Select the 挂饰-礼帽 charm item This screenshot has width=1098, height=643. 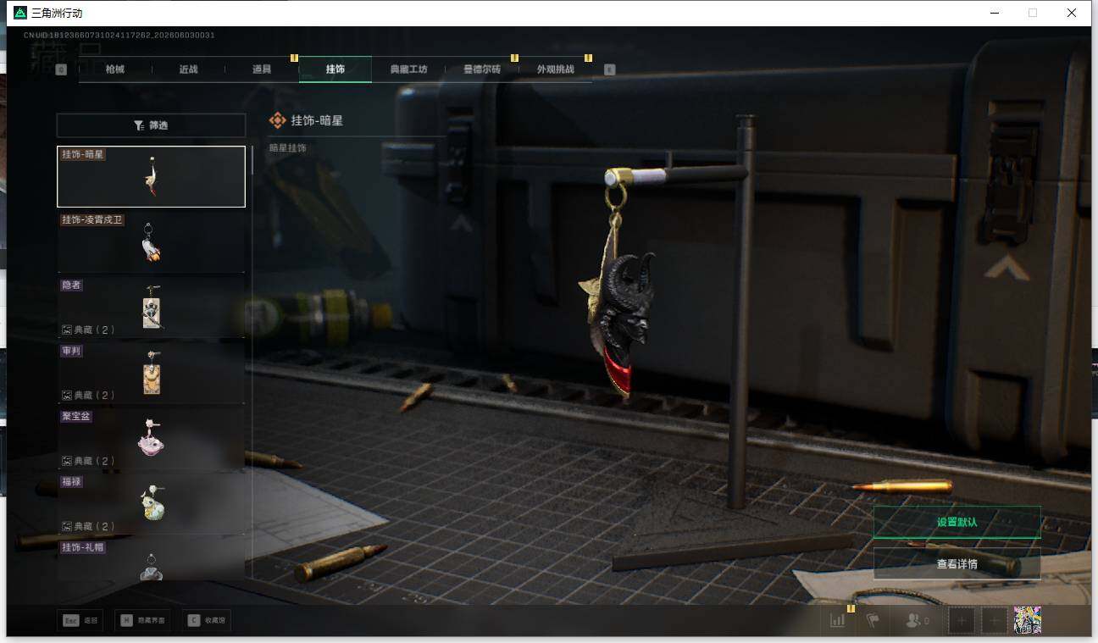pos(151,559)
